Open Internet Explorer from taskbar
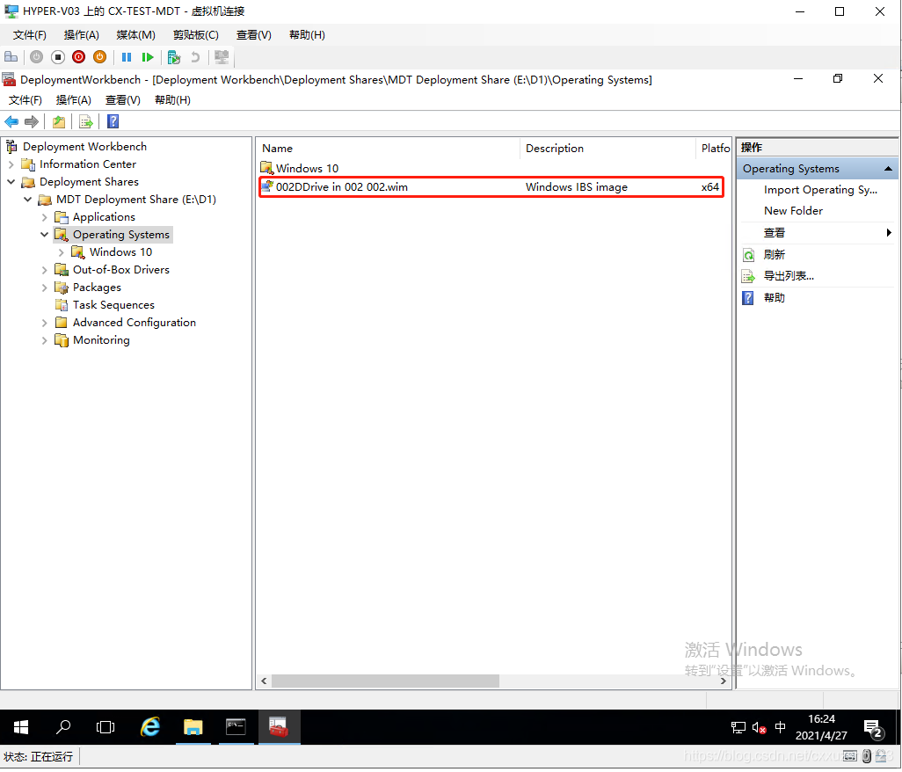The height and width of the screenshot is (772, 902). [x=150, y=728]
